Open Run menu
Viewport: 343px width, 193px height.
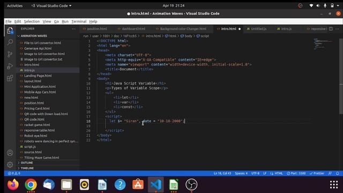[65, 21]
